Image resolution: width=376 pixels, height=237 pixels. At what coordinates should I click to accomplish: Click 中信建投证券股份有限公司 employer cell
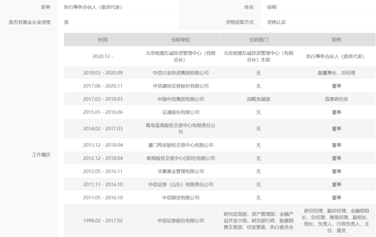(x=181, y=86)
